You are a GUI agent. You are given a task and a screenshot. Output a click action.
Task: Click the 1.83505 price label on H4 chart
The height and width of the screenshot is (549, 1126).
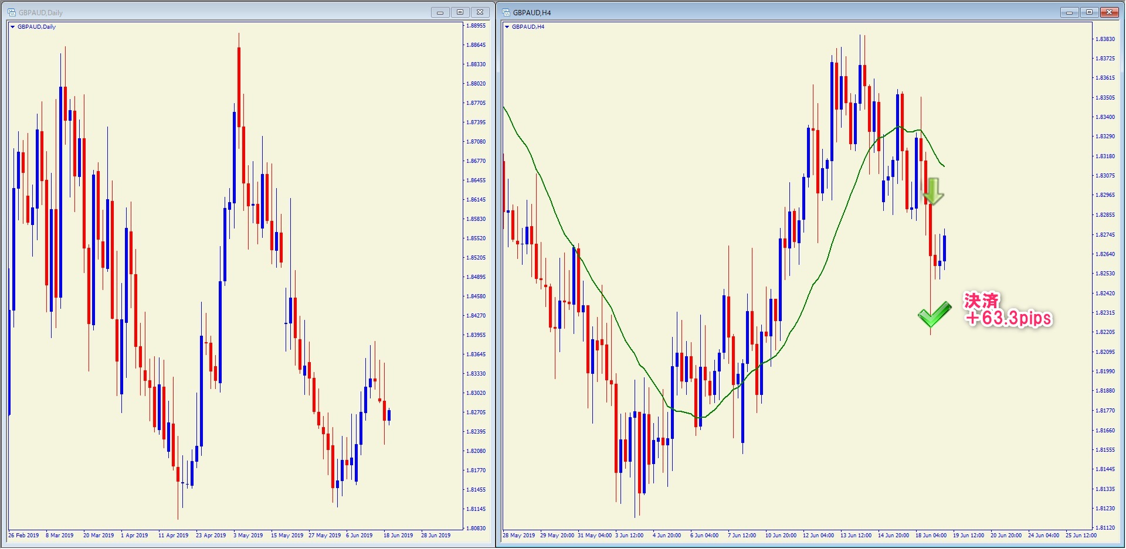[x=1105, y=98]
